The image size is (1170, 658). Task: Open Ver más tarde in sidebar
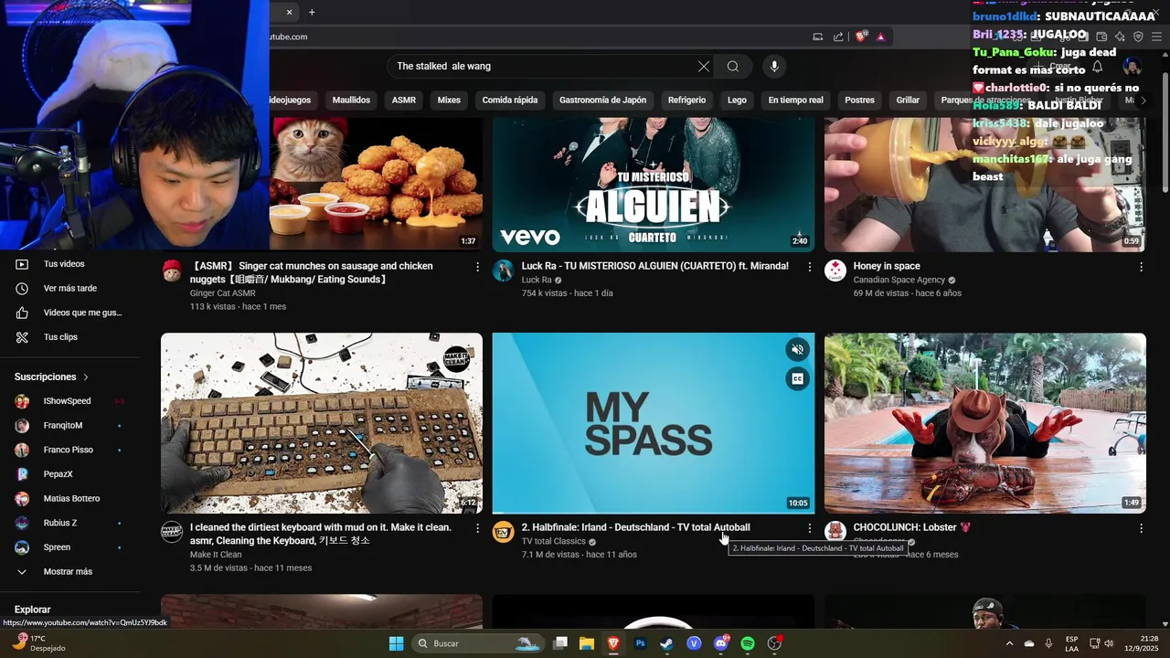[70, 289]
